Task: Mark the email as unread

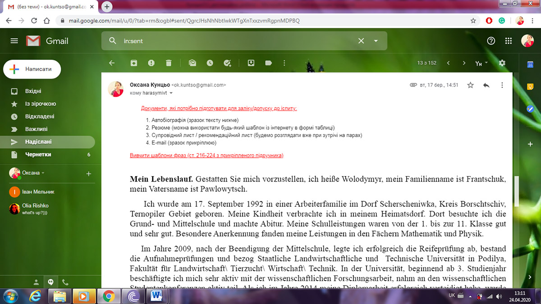Action: point(193,63)
